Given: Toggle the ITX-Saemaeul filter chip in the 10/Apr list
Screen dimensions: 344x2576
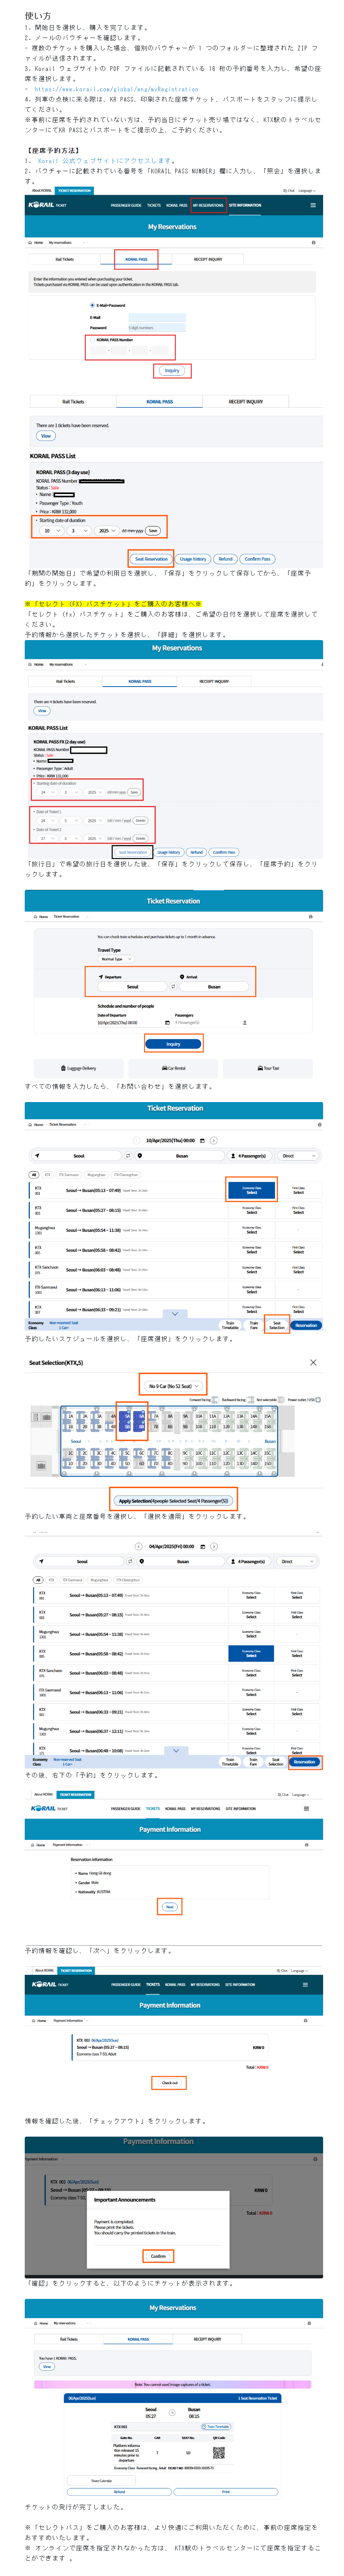Looking at the screenshot, I should coord(69,1175).
